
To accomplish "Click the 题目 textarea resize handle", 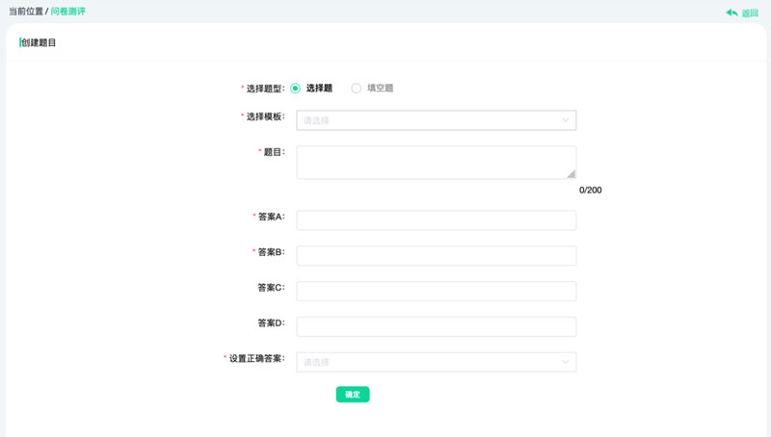I will click(572, 174).
